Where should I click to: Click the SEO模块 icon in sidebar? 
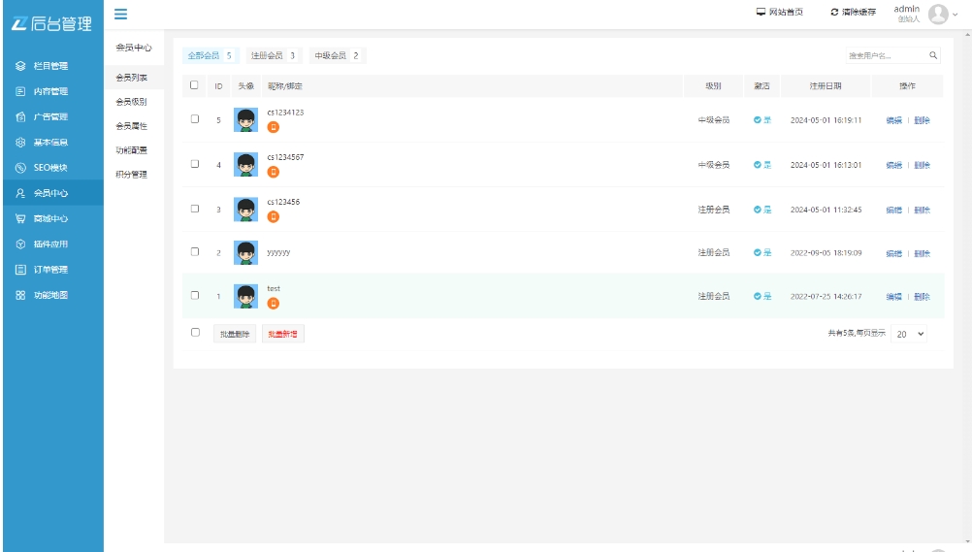point(20,168)
